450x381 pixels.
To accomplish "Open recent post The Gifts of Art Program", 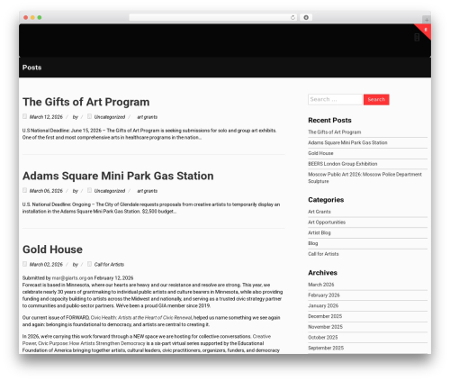I will tap(335, 132).
